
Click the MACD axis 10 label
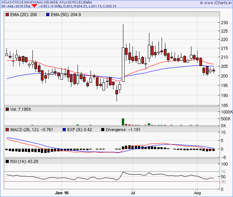tap(223, 132)
